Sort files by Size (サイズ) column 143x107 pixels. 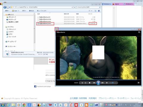point(90,14)
